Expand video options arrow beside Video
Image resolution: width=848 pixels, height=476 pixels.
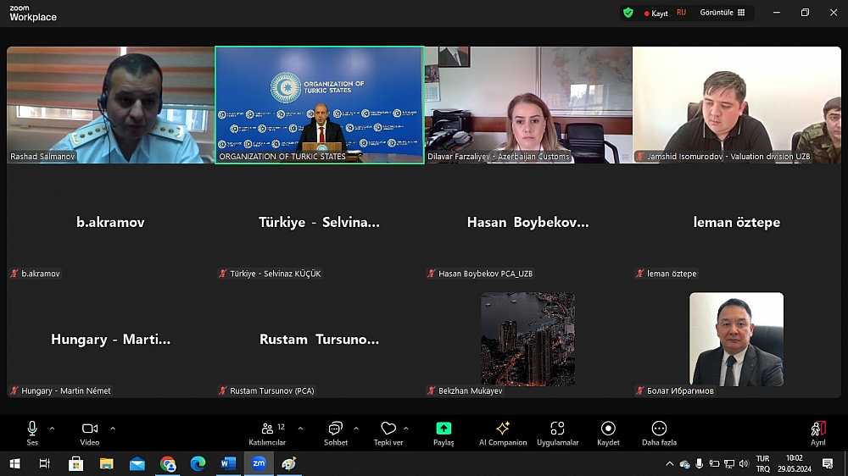113,429
